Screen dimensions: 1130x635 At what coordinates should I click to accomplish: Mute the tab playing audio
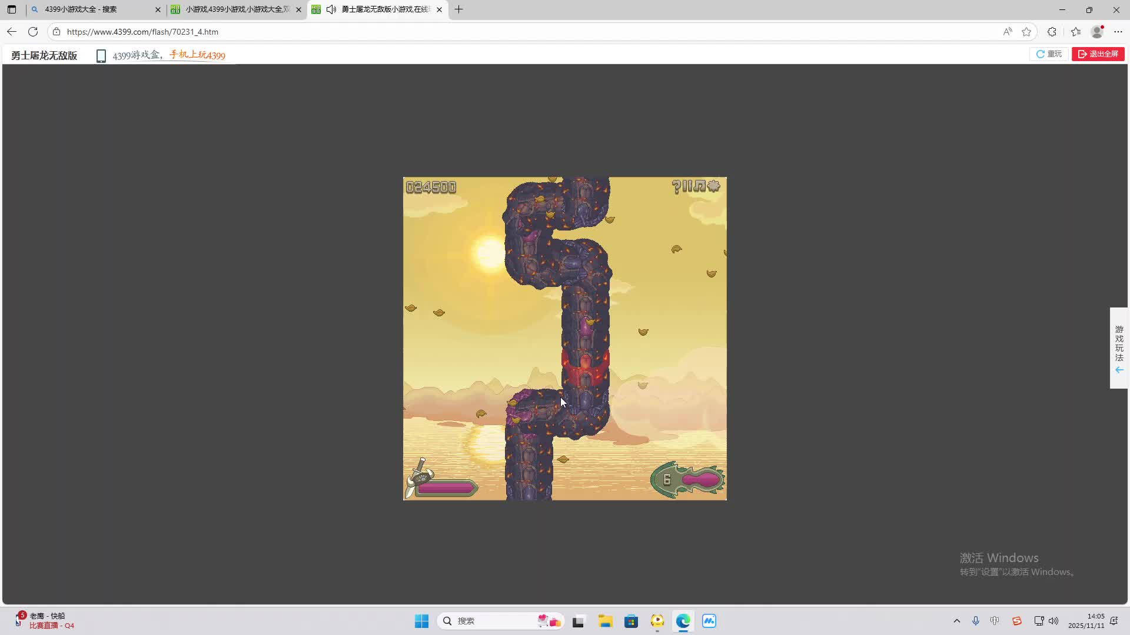pos(331,9)
